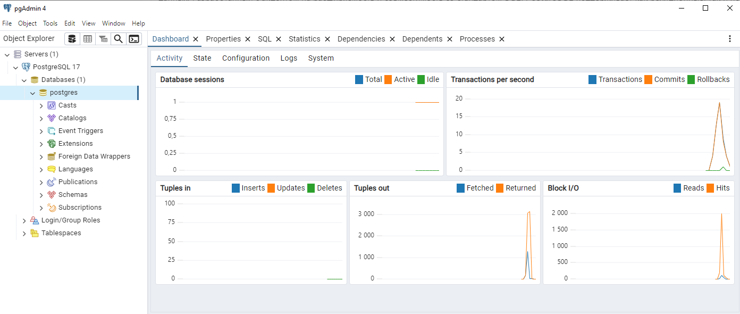Click the blue Total legend swatch
Image resolution: width=740 pixels, height=314 pixels.
[359, 79]
